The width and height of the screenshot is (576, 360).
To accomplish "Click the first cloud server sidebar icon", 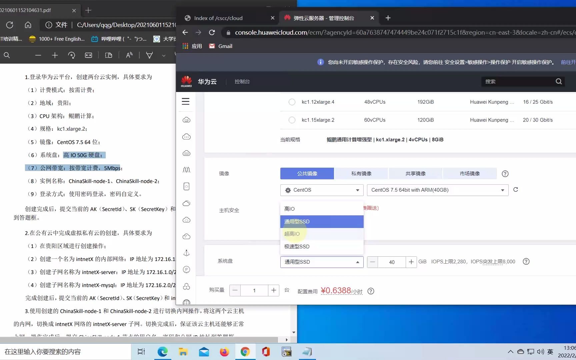I will click(187, 120).
